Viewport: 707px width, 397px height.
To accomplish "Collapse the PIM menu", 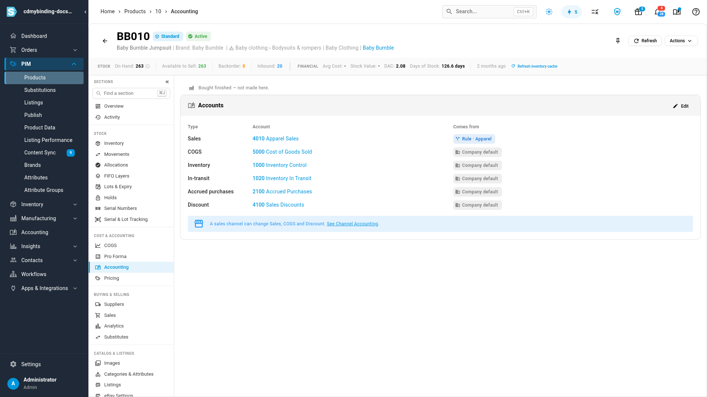I will coord(44,64).
